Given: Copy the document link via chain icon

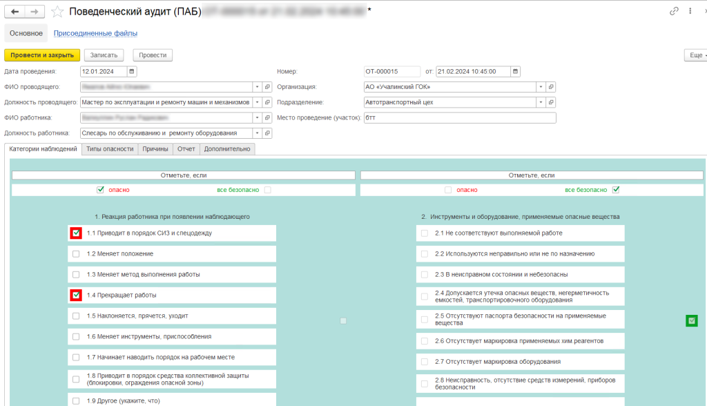Looking at the screenshot, I should (674, 11).
